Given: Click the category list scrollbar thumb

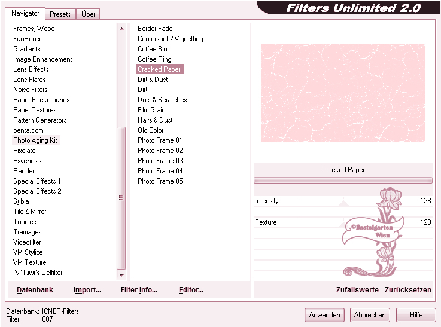Looking at the screenshot, I should [121, 198].
